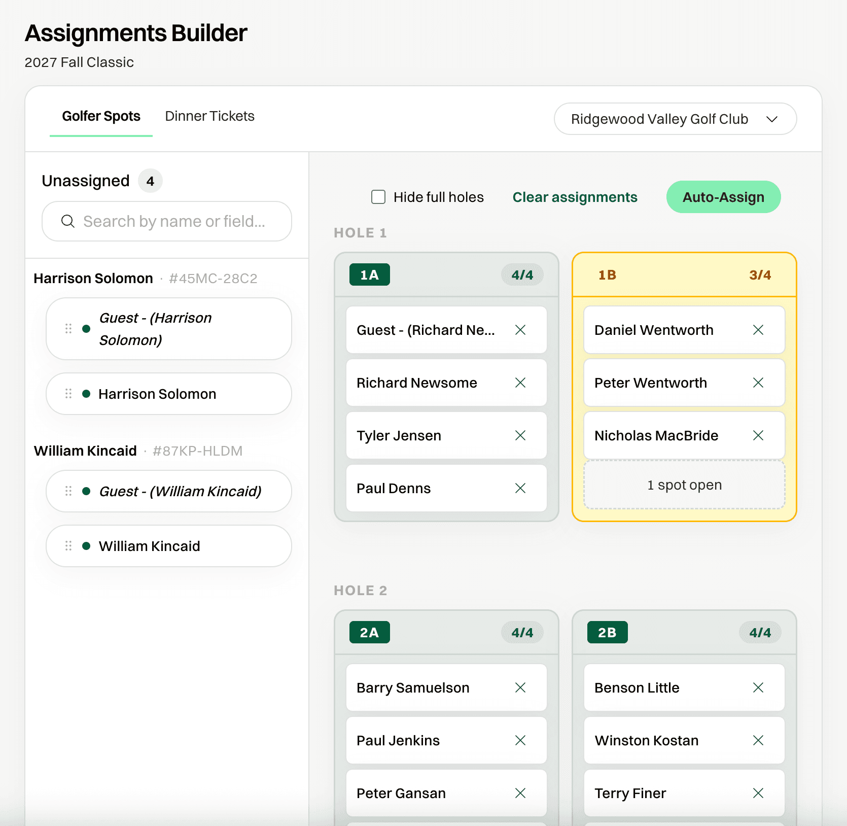Select the 1 spot open slot in 1B
The height and width of the screenshot is (826, 847).
684,485
